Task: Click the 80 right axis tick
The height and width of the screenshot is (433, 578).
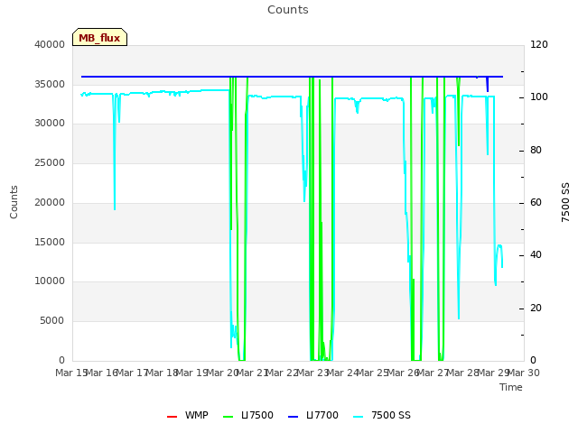Action: (x=536, y=151)
